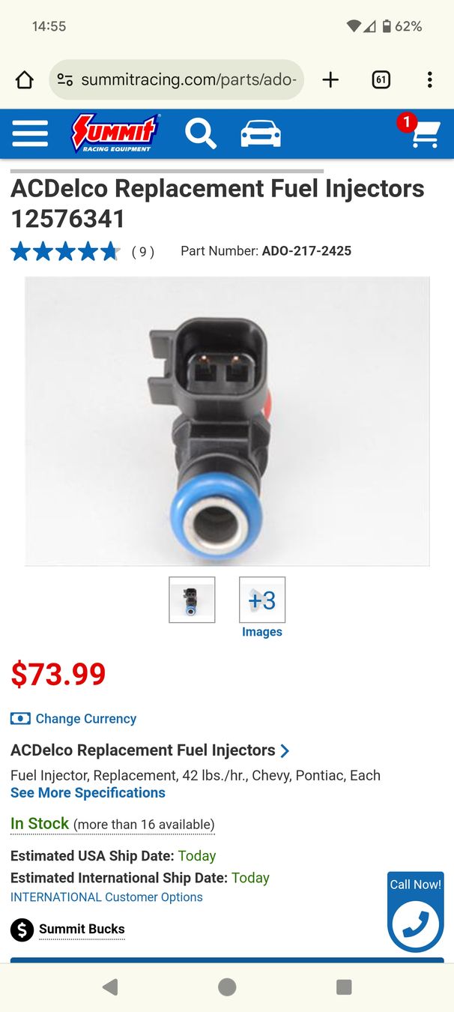Tap the summitracing.com address bar
This screenshot has width=454, height=1012.
click(177, 80)
